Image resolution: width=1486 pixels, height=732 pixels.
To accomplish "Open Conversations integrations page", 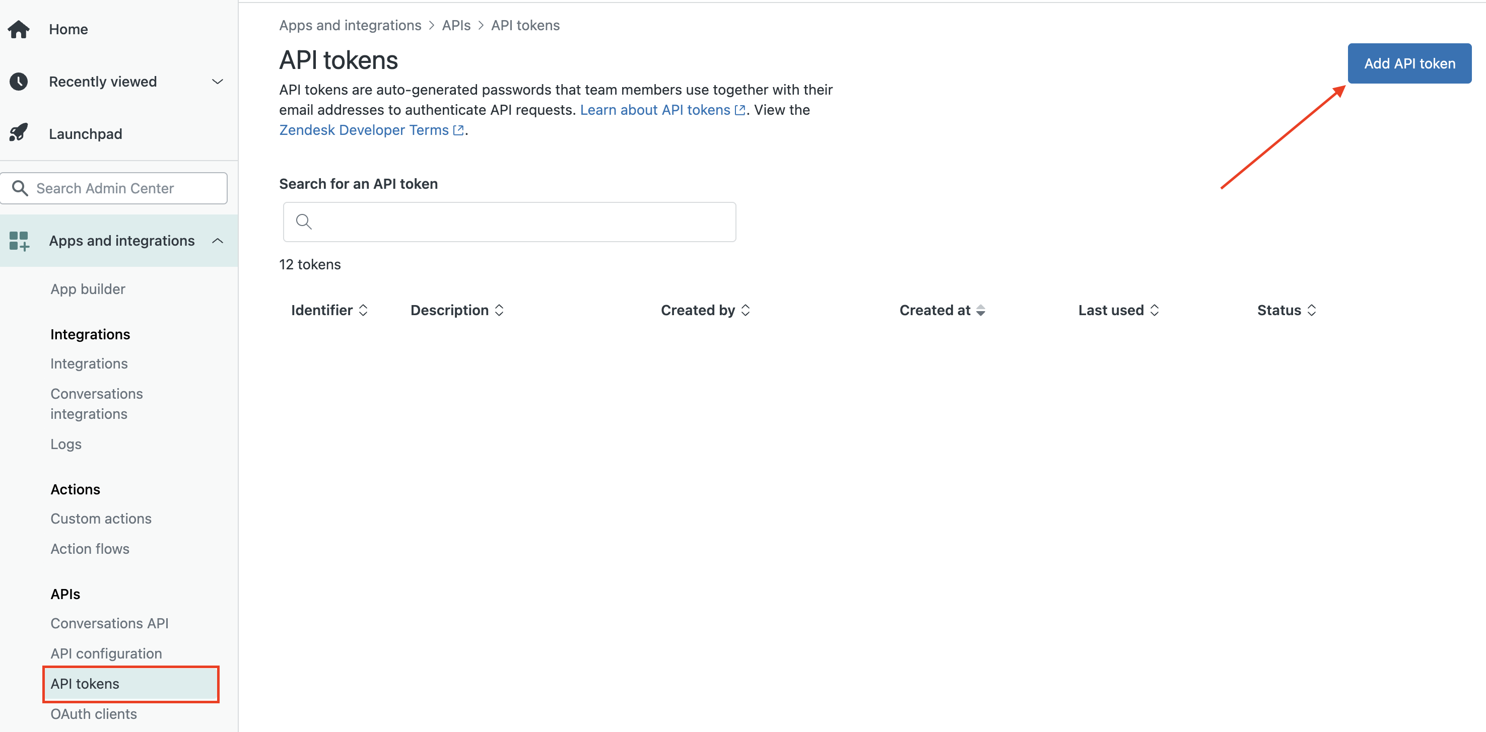I will pyautogui.click(x=96, y=403).
